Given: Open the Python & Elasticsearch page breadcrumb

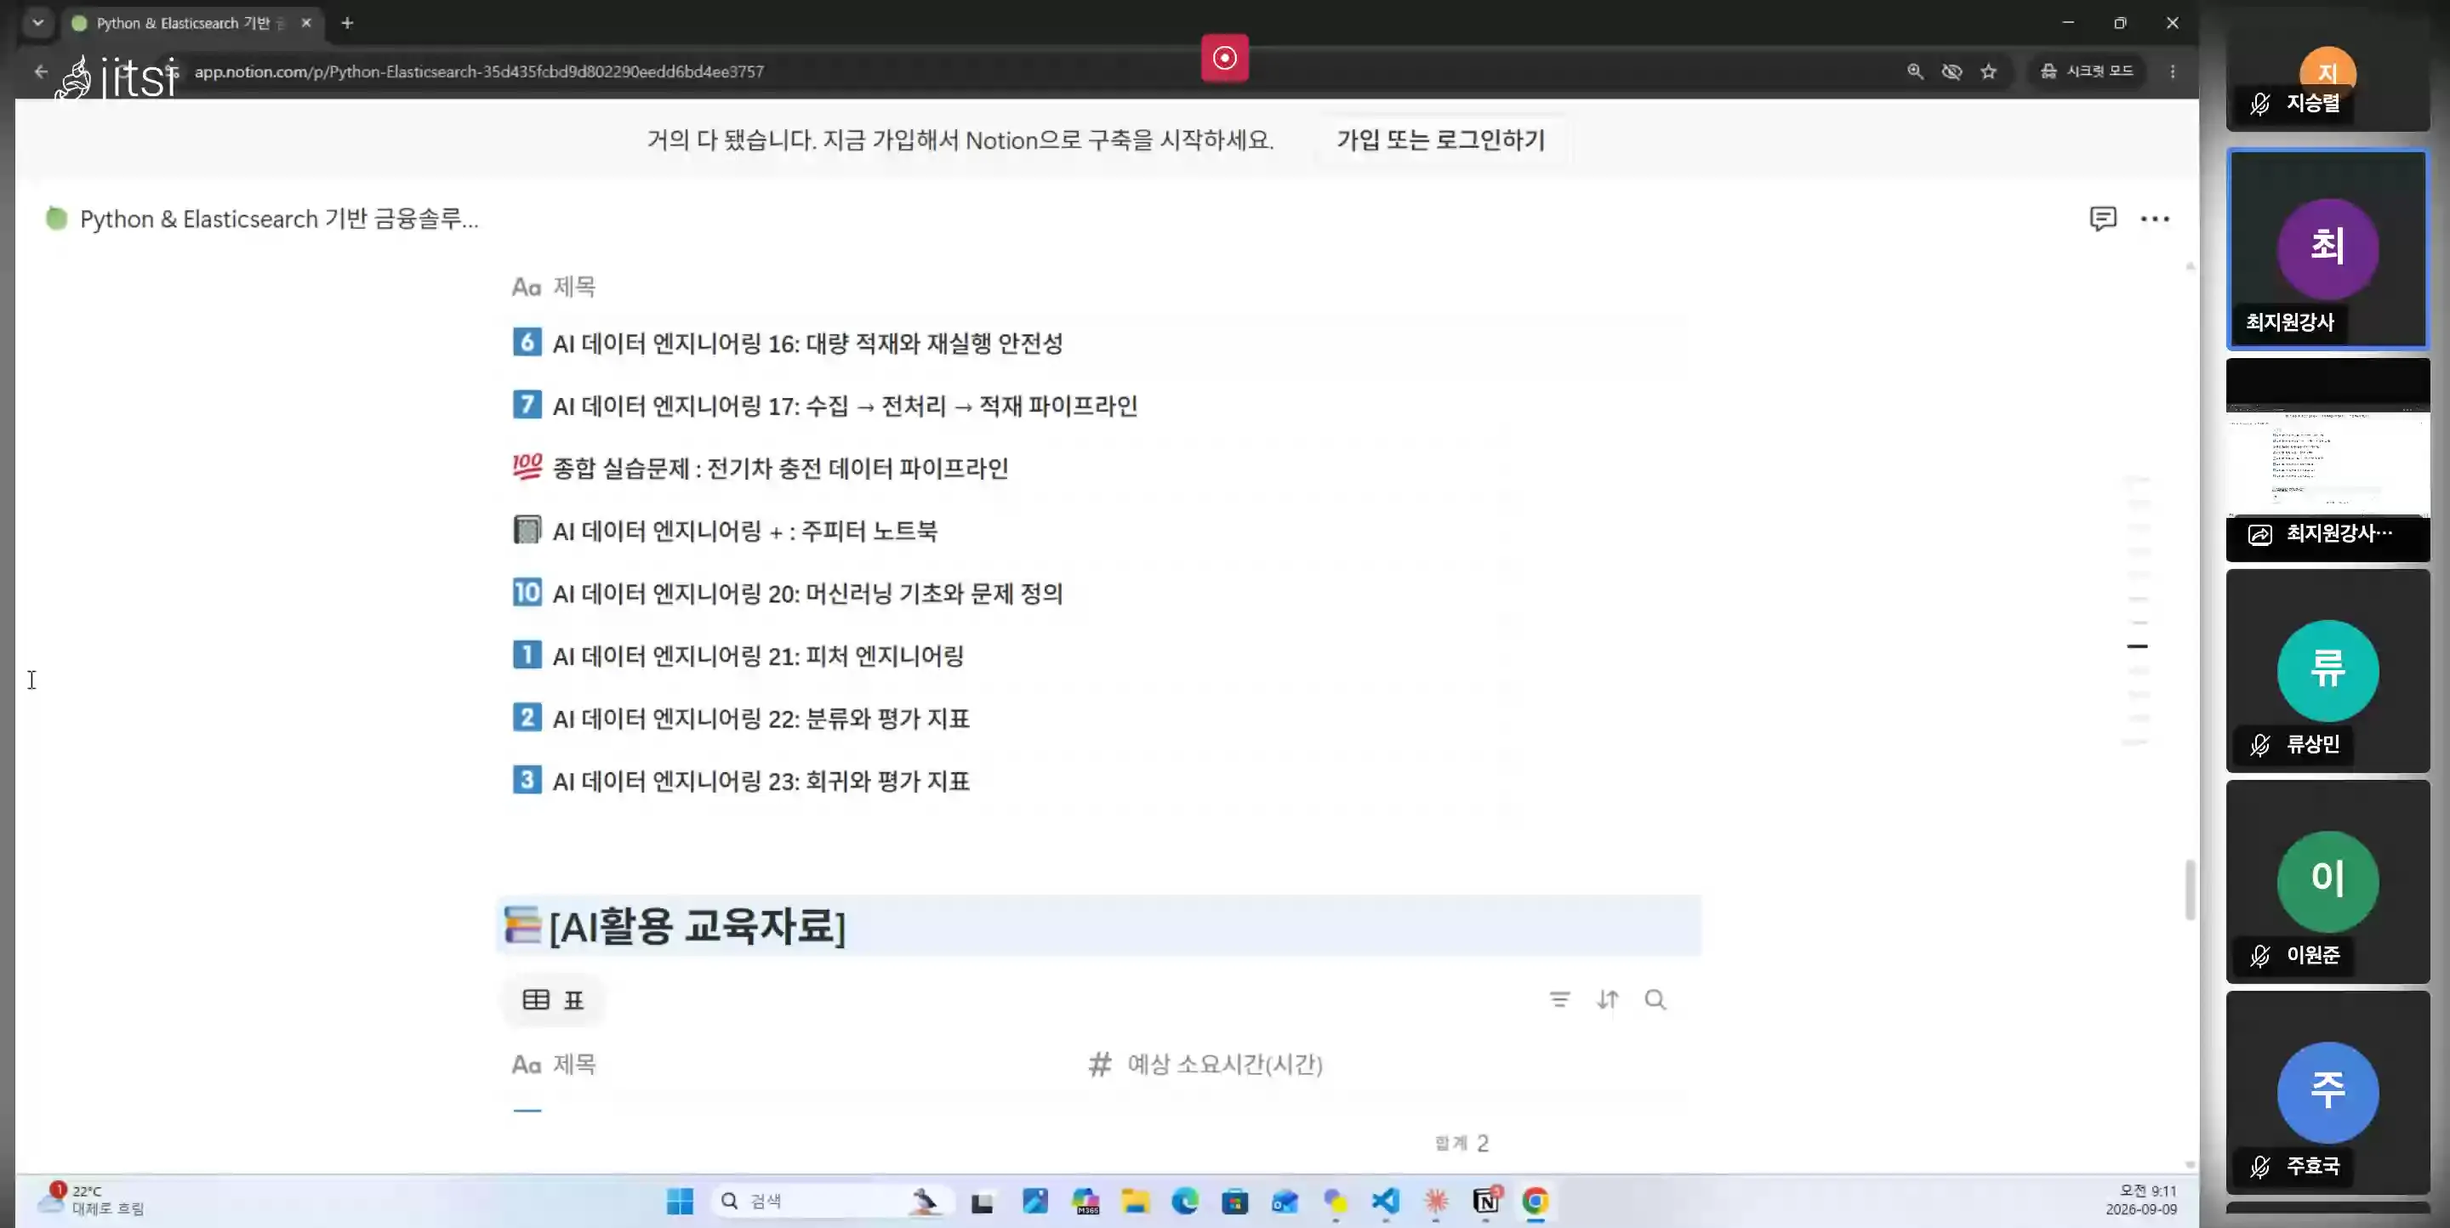Looking at the screenshot, I should 263,219.
